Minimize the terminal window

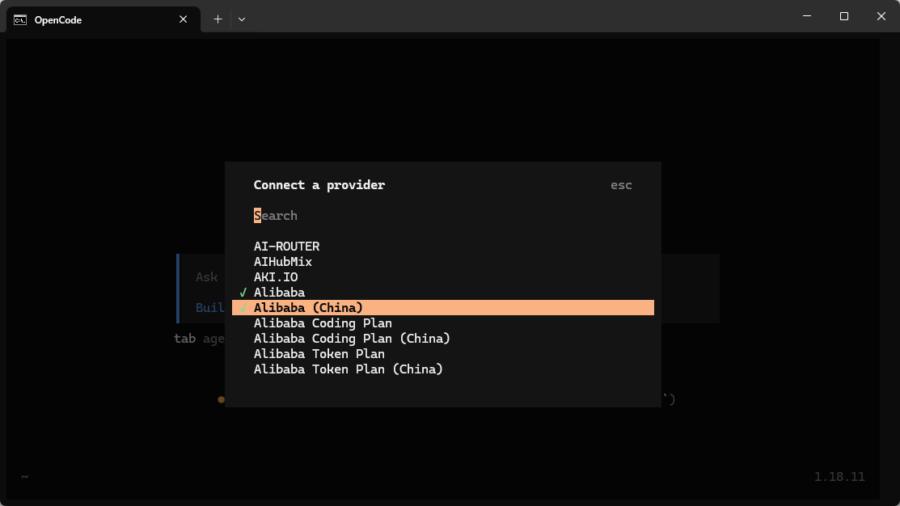[807, 16]
